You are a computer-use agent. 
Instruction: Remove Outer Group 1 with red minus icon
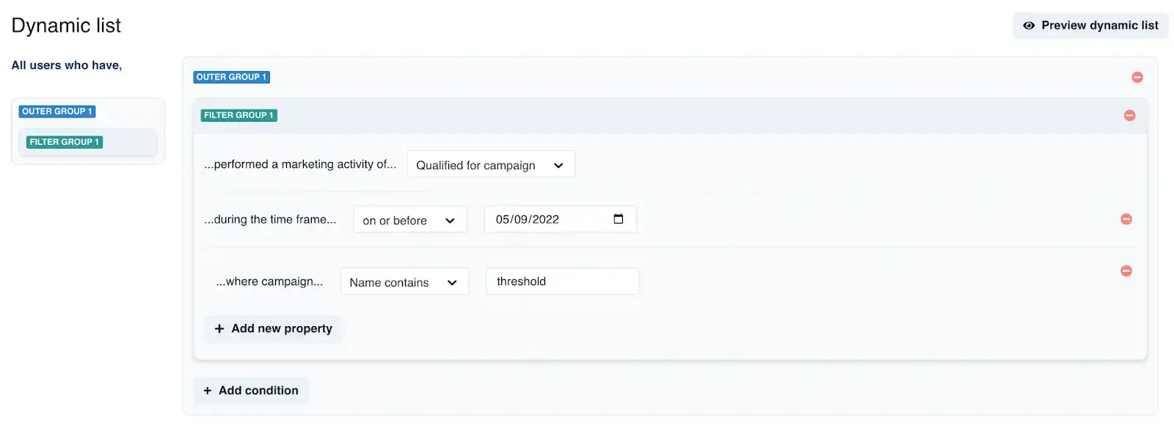[1137, 77]
